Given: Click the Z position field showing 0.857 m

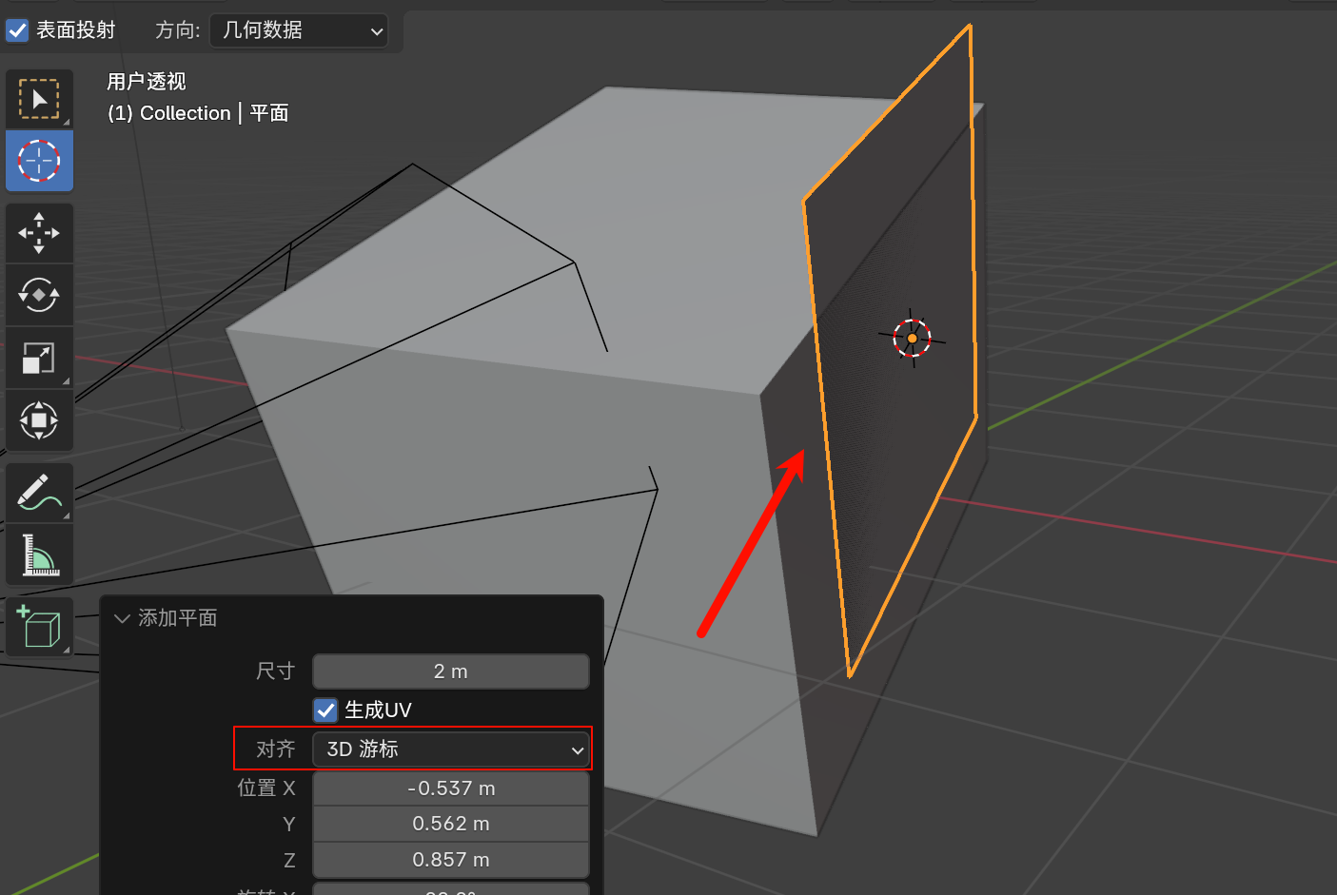Looking at the screenshot, I should point(450,859).
